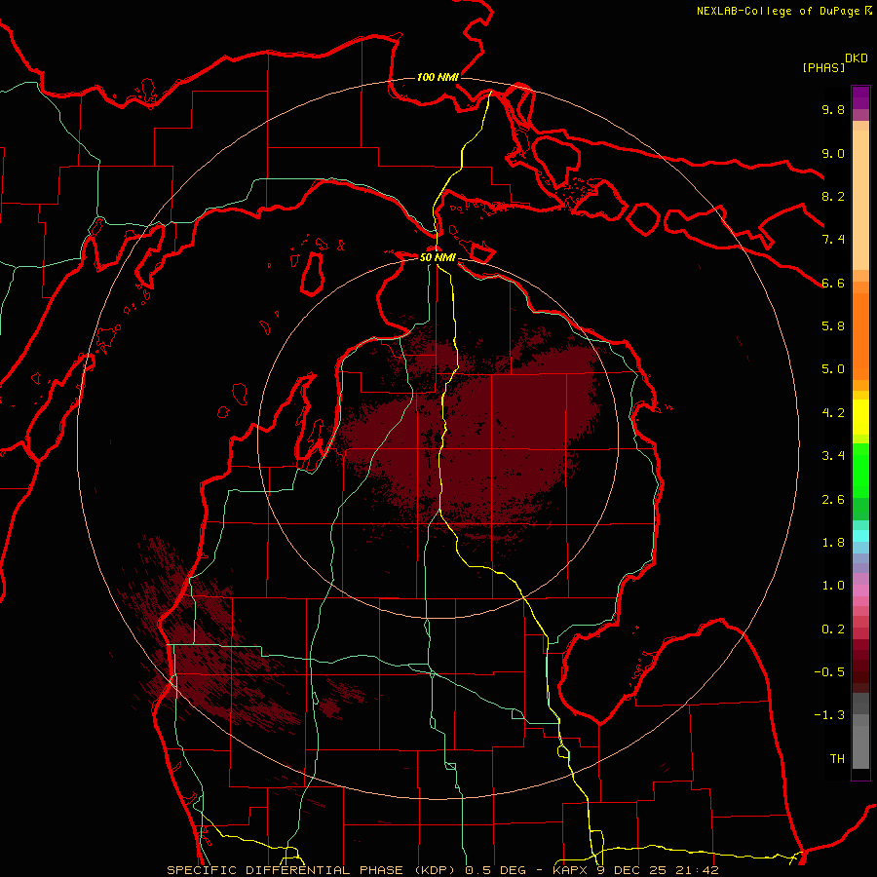
Task: Click the 6.6 legend value
Action: tap(833, 284)
